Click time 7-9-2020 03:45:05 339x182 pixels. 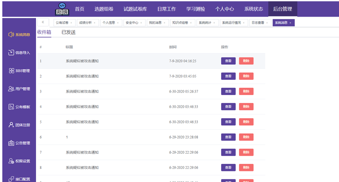(183, 76)
